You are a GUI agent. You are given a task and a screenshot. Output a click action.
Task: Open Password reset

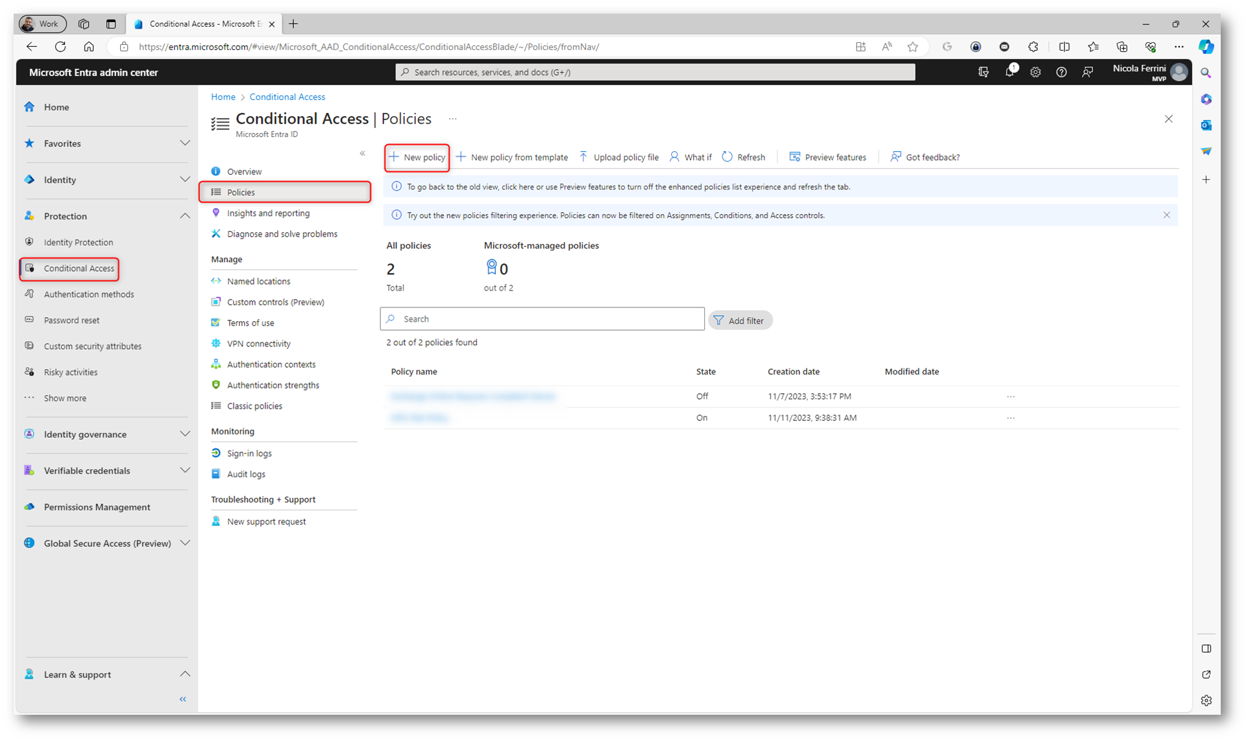click(x=71, y=320)
